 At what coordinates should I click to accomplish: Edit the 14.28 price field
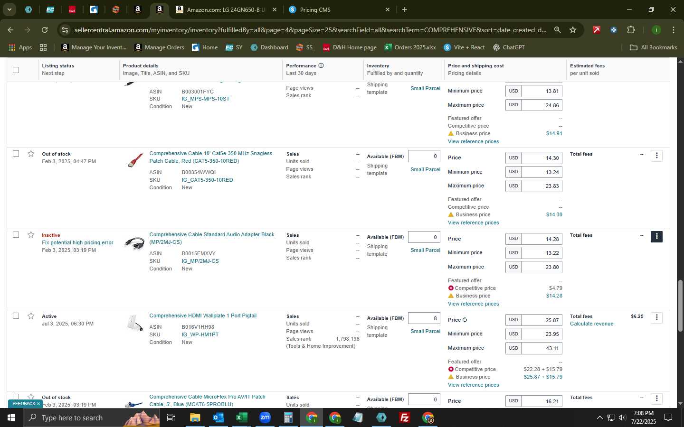tap(541, 239)
